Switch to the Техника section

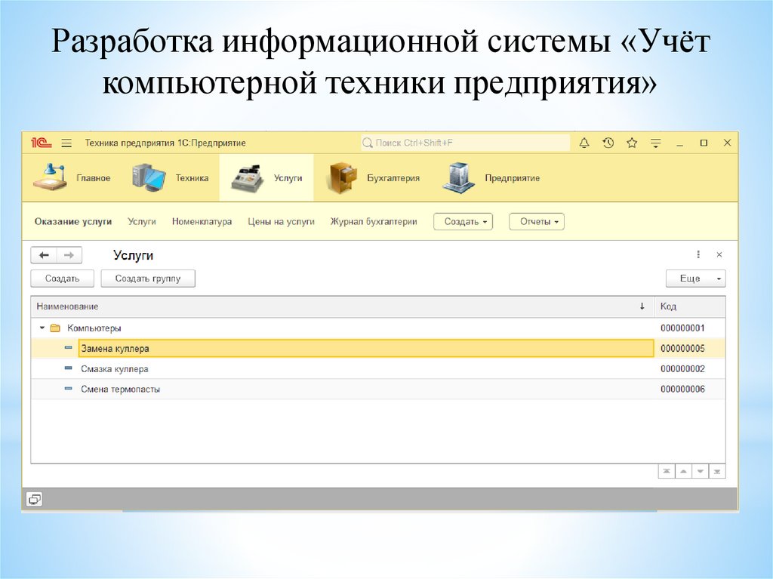coord(171,178)
